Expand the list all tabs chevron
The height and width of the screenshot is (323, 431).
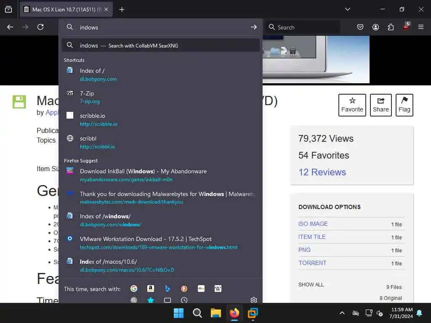coord(347,9)
